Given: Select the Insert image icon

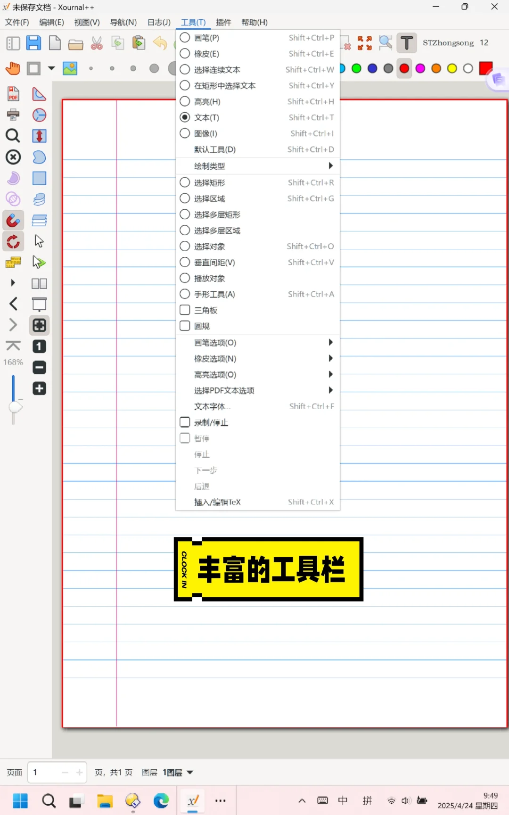Looking at the screenshot, I should (70, 68).
